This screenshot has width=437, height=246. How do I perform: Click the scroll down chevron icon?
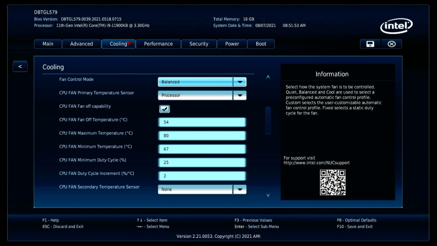coord(268,195)
